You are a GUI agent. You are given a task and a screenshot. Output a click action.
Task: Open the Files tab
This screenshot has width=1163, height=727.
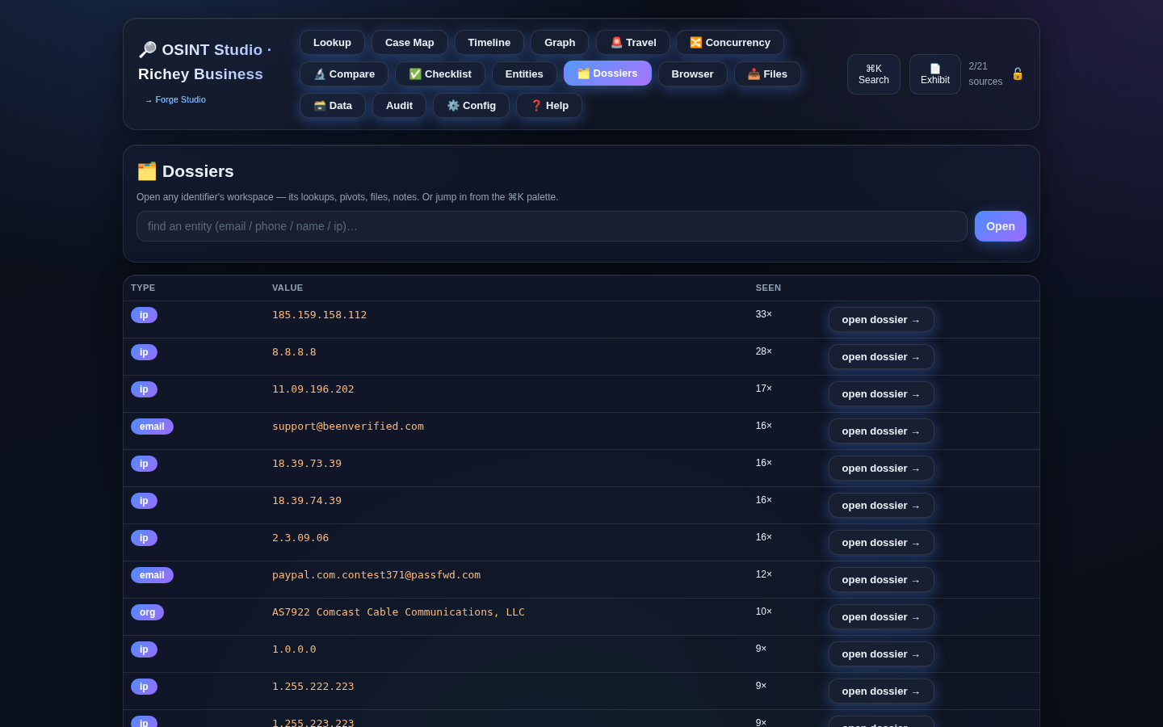767,74
